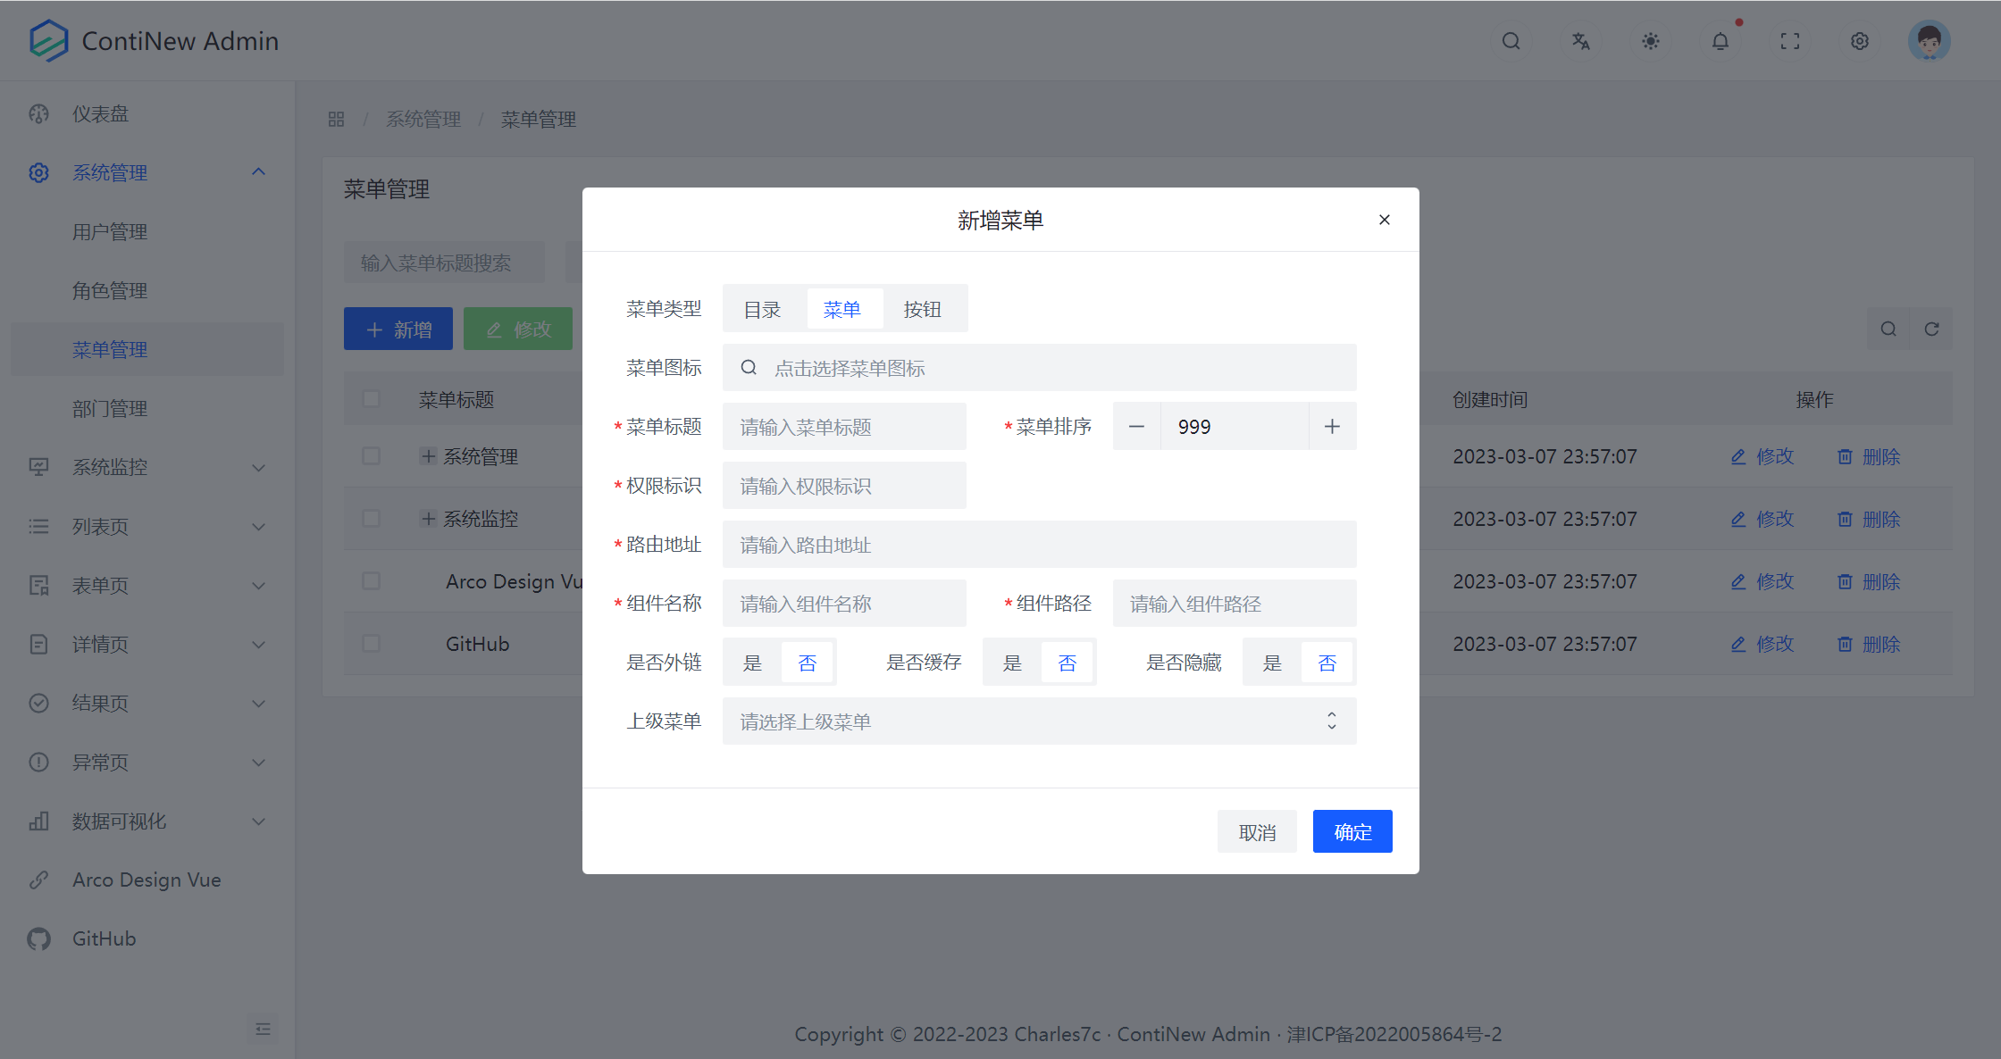Screen dimensions: 2001x1059
Task: Click the GitHub octocat icon in sidebar
Action: coord(39,938)
